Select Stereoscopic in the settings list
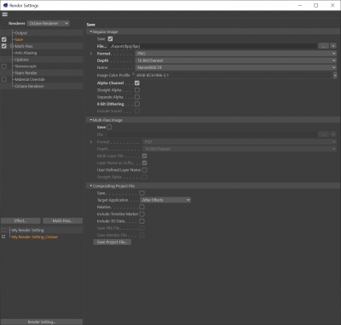Image resolution: width=341 pixels, height=325 pixels. 26,66
